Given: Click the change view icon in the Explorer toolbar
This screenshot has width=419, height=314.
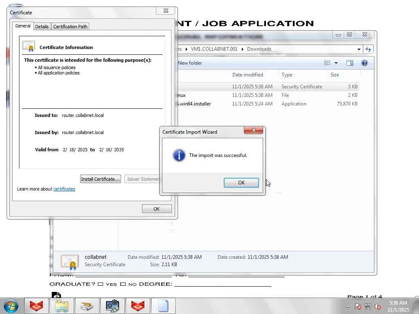Looking at the screenshot, I should [x=327, y=63].
